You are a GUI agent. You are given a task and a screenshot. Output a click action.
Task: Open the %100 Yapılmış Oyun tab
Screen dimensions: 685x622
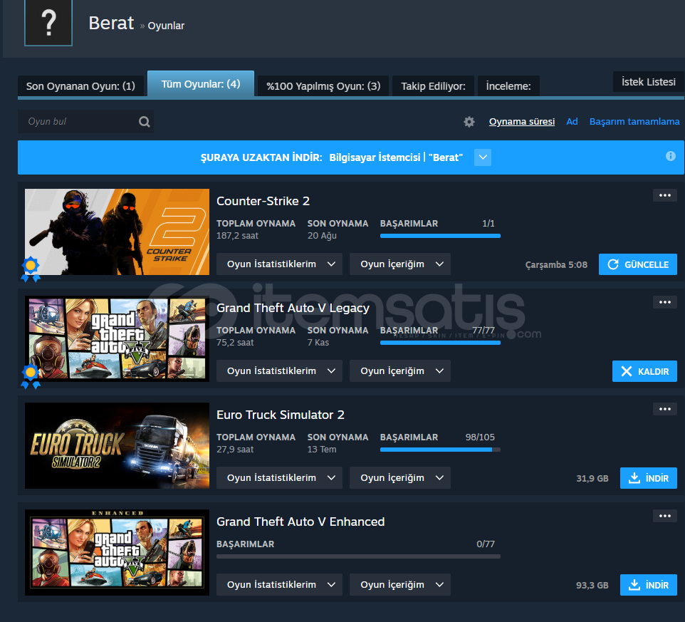click(x=323, y=86)
